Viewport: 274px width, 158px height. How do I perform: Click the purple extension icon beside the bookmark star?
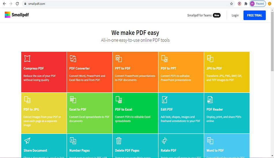pos(239,4)
